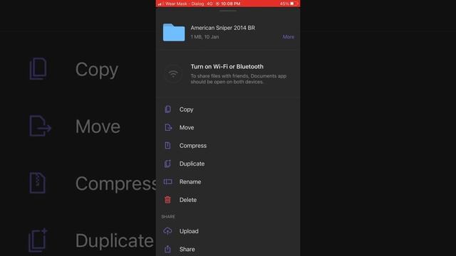The image size is (456, 256).
Task: Tap large background Duplicate icon
Action: click(38, 240)
